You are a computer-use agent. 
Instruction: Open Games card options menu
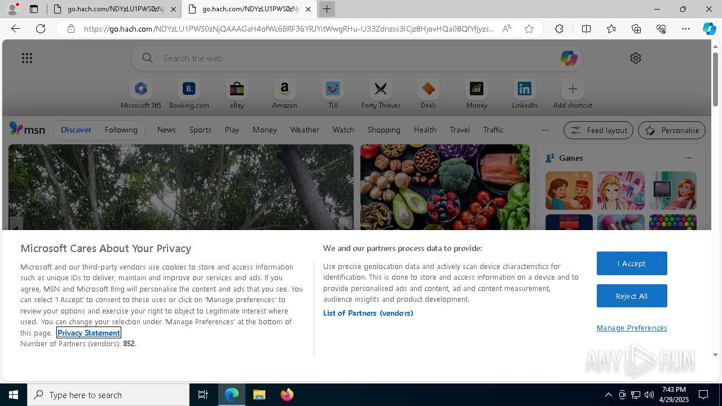688,158
